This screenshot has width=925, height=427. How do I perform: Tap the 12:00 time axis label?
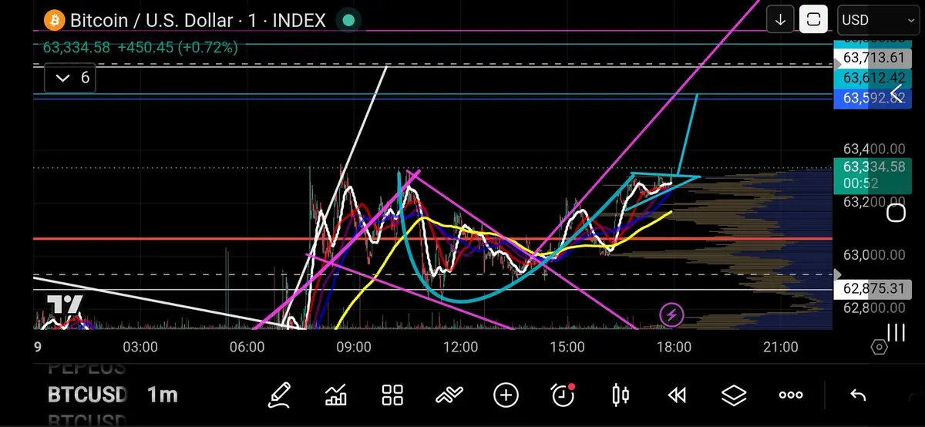461,348
